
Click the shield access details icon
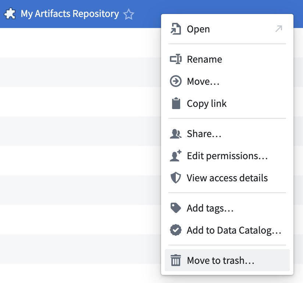[176, 178]
